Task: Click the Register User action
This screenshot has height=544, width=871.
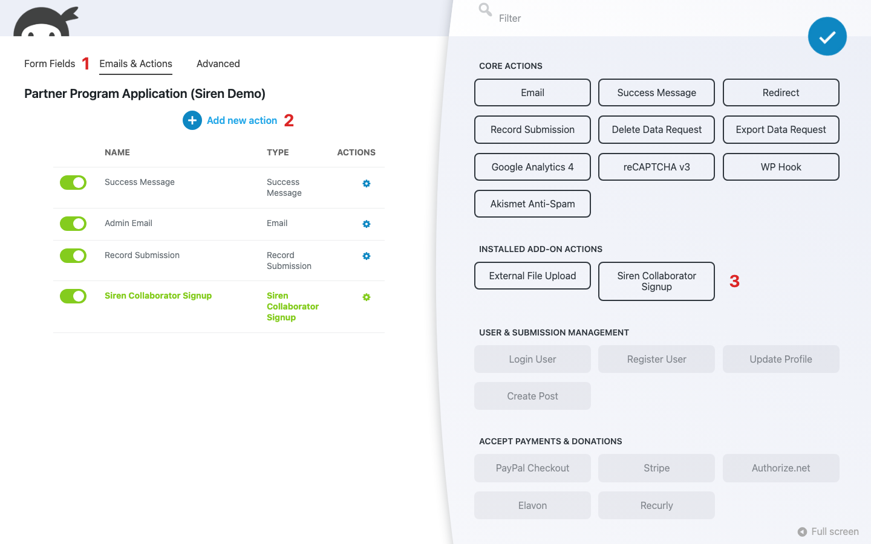Action: [656, 359]
